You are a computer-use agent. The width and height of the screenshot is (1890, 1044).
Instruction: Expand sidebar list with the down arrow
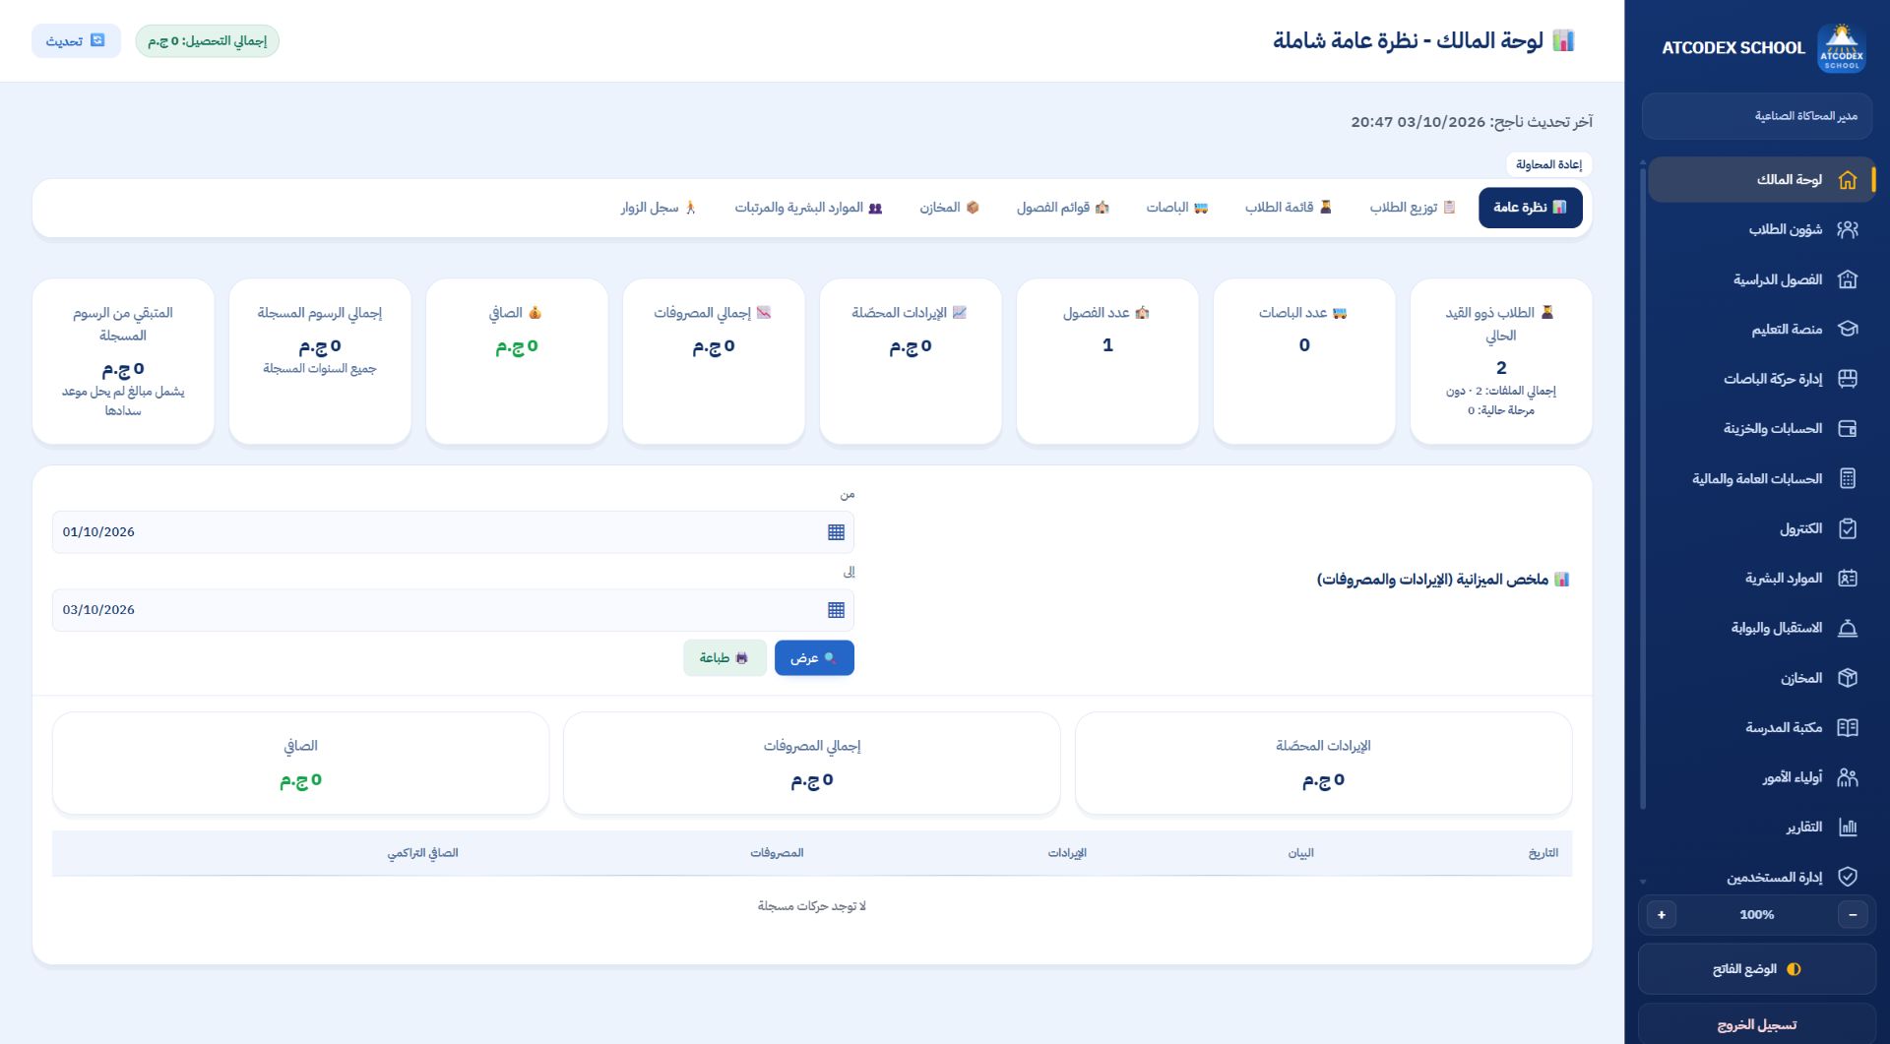tap(1643, 882)
